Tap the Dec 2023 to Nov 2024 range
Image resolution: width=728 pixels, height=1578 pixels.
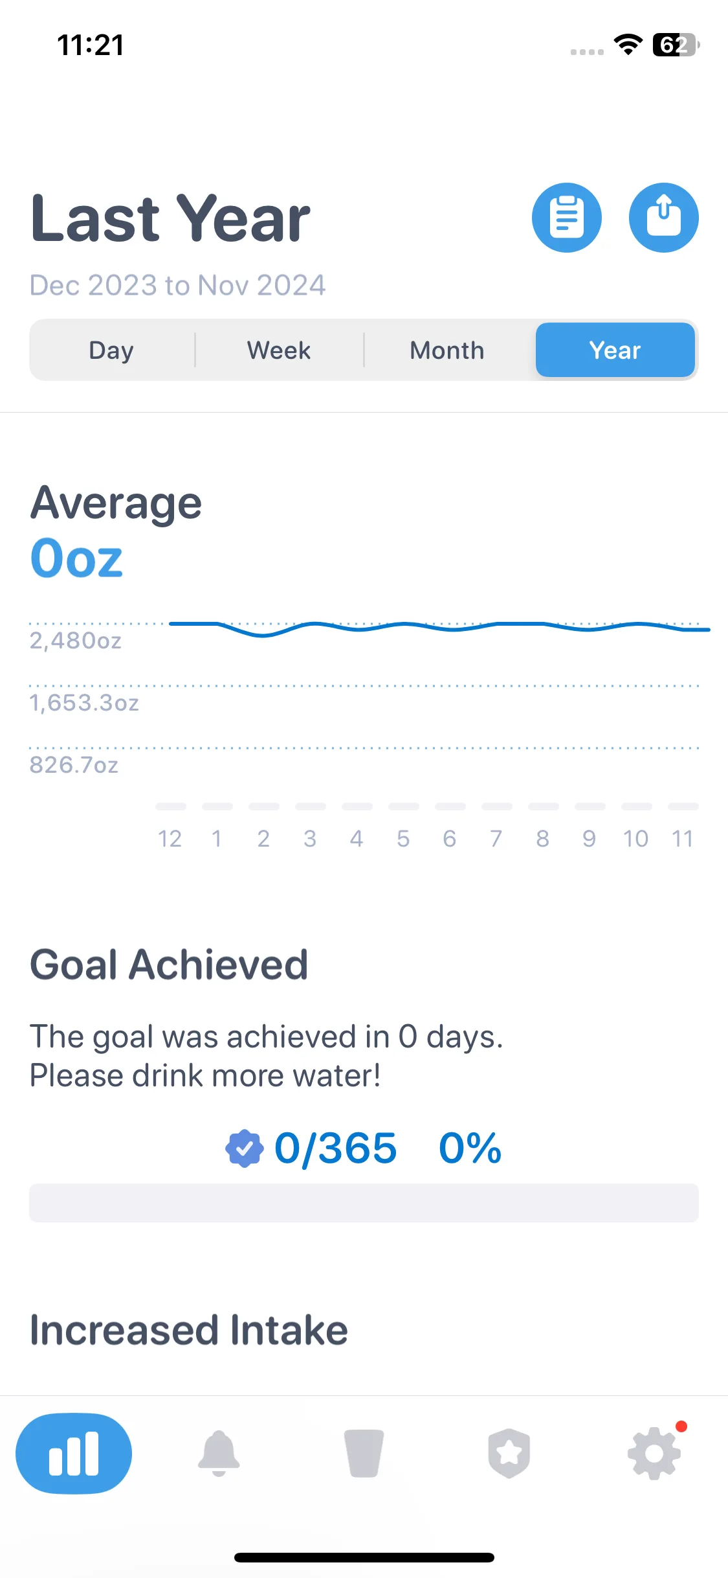coord(178,285)
